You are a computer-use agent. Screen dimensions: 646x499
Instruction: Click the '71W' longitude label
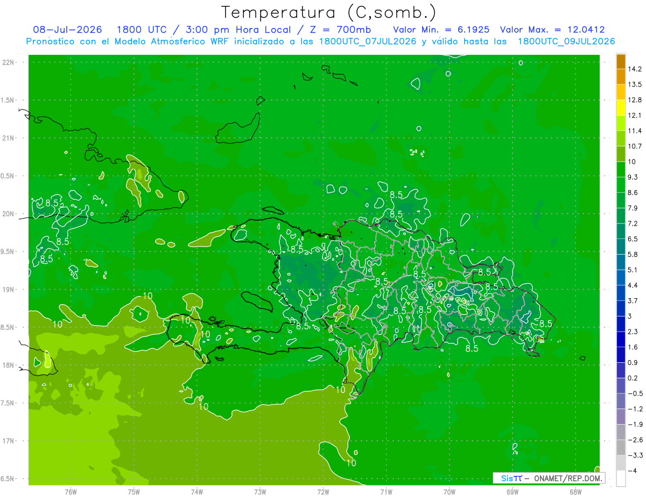(386, 491)
